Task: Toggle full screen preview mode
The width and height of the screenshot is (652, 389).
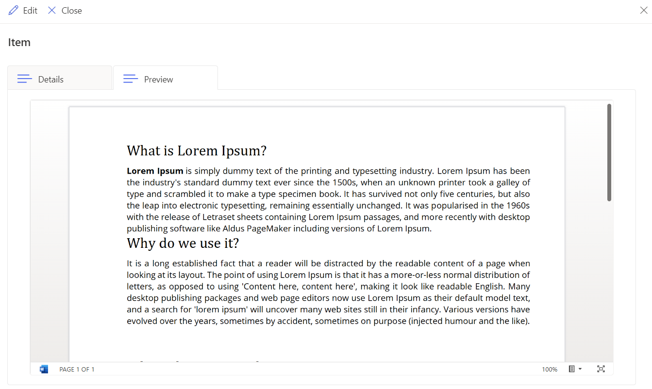Action: point(601,369)
